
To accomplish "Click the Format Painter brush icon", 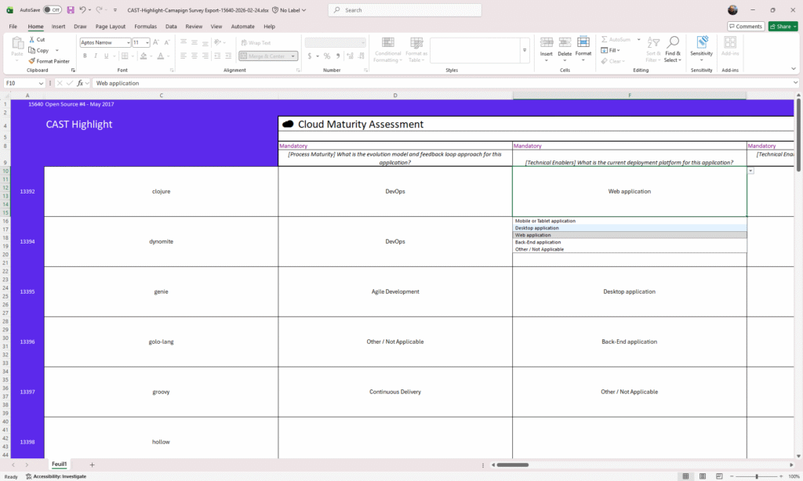I will (x=32, y=61).
